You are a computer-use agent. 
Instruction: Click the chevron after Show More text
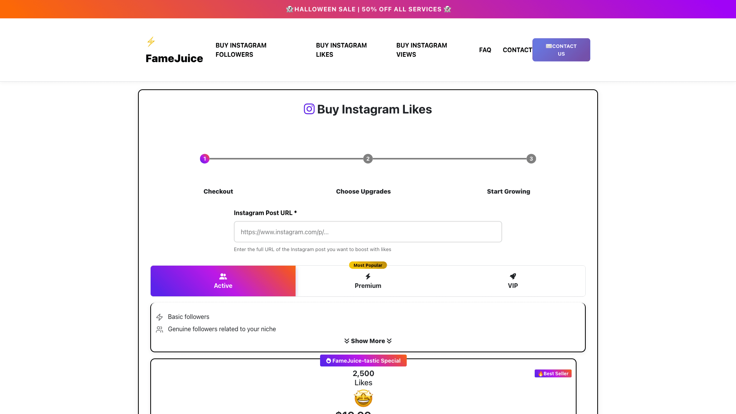click(x=389, y=341)
